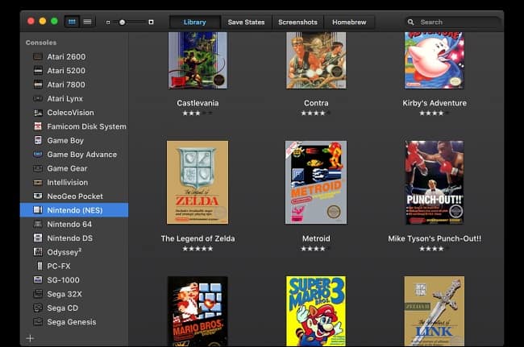The width and height of the screenshot is (524, 347).
Task: Select Famicom Disk System label in sidebar
Action: (86, 126)
